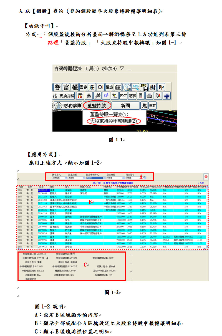Image resolution: width=222 pixels, height=336 pixels.
Task: Open the 台灣總體經濟 menu
Action: [67, 69]
